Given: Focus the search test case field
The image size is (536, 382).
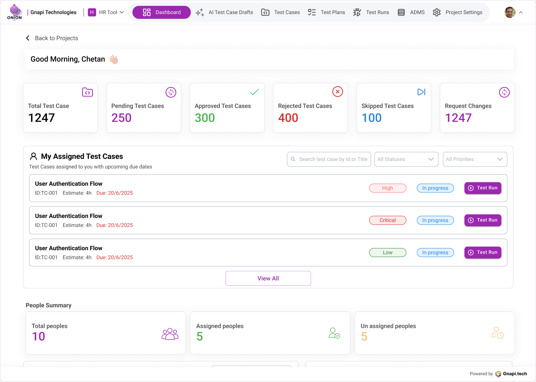Looking at the screenshot, I should point(329,159).
